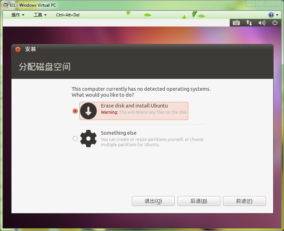Open the 操作 menu
Image resolution: width=284 pixels, height=231 pixels.
coord(18,15)
